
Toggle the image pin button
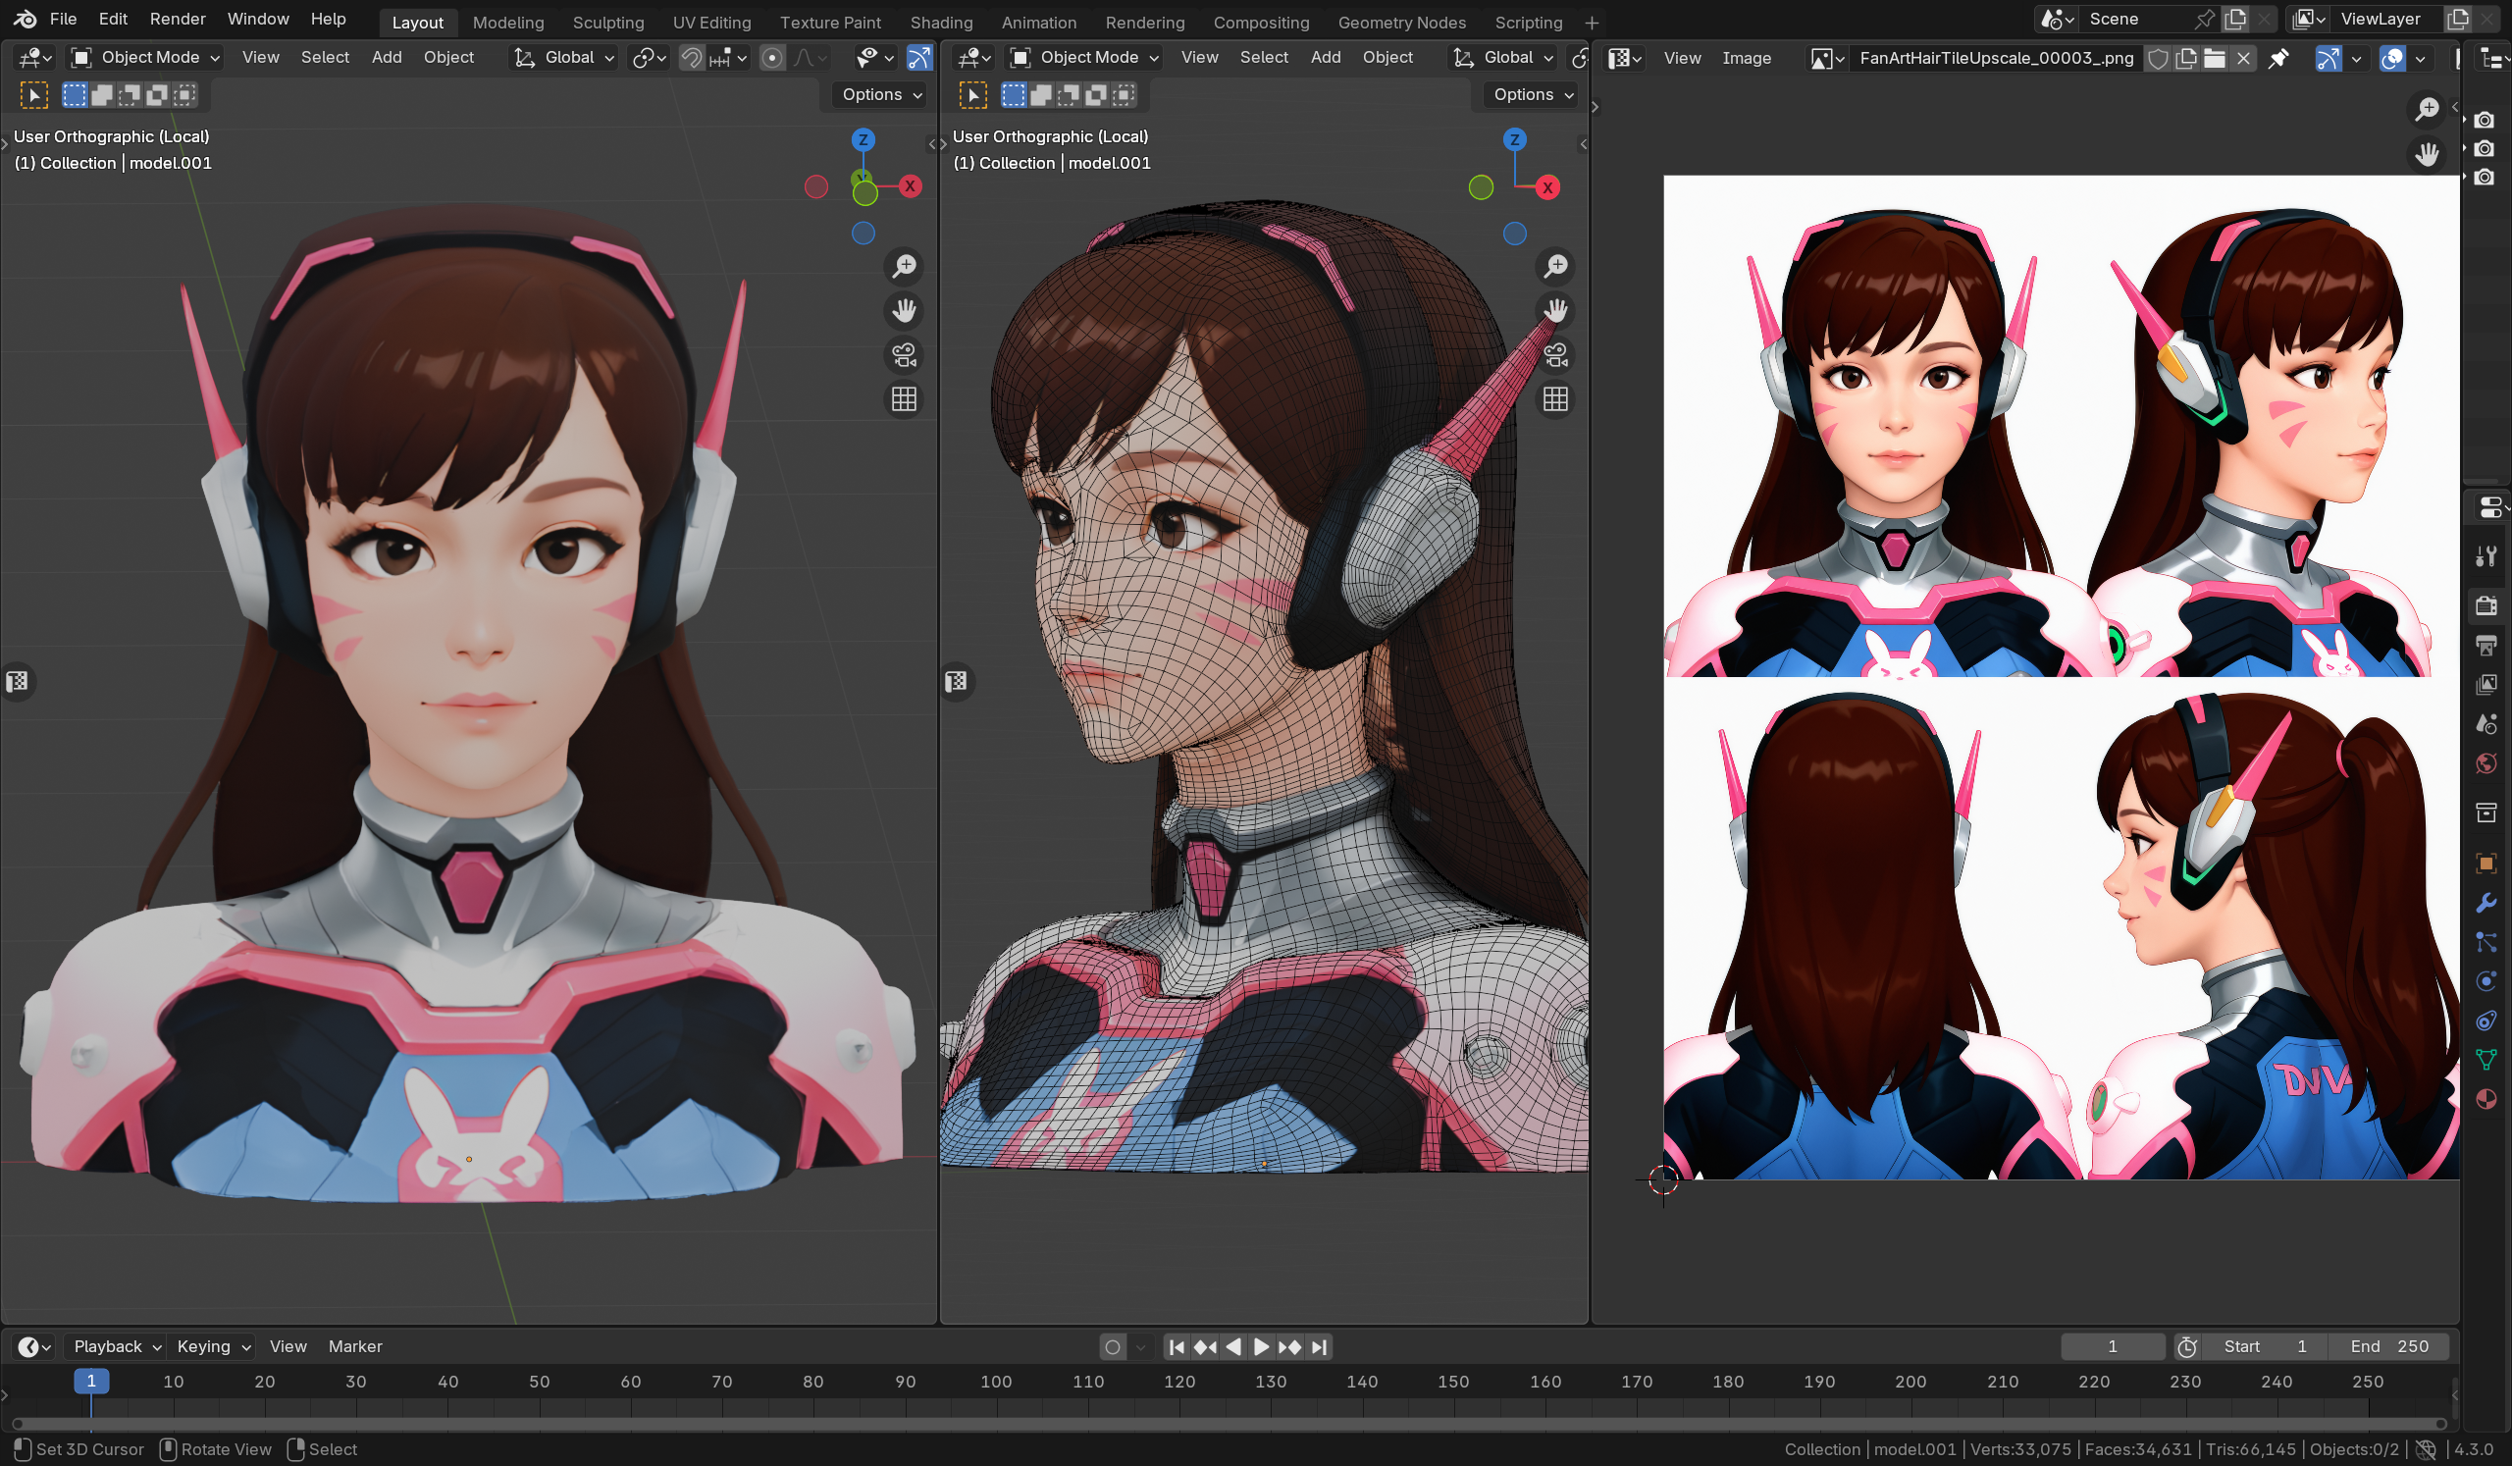(2278, 58)
